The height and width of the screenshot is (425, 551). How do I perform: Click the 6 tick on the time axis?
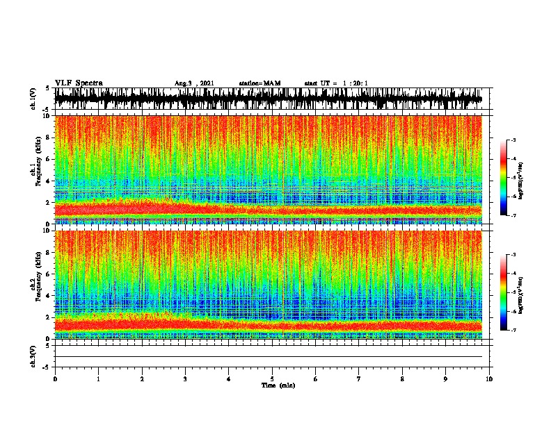tap(316, 379)
